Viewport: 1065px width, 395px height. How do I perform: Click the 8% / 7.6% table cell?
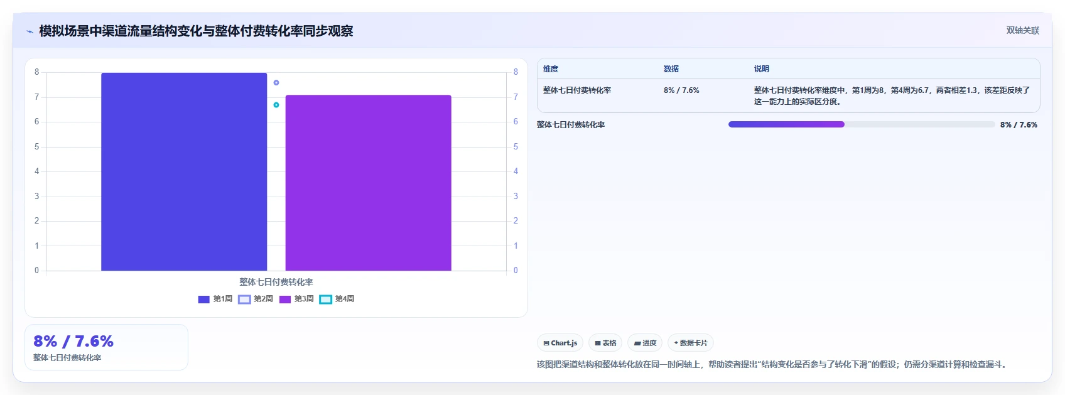pos(681,90)
